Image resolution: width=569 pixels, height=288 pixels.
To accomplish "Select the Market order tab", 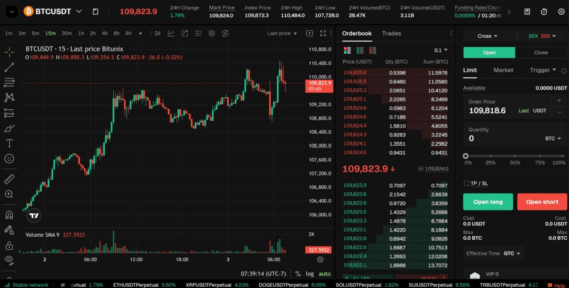I will (503, 70).
